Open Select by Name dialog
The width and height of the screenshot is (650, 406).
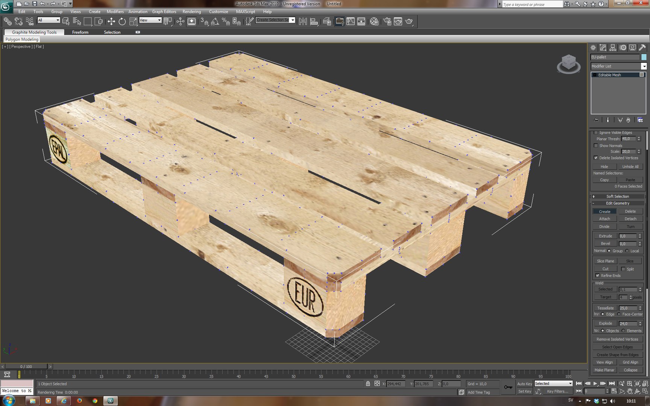(77, 21)
